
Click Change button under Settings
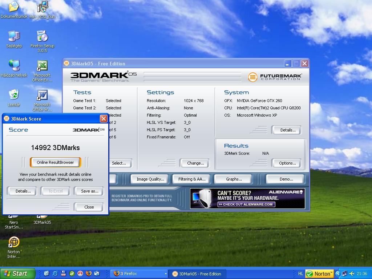(195, 163)
